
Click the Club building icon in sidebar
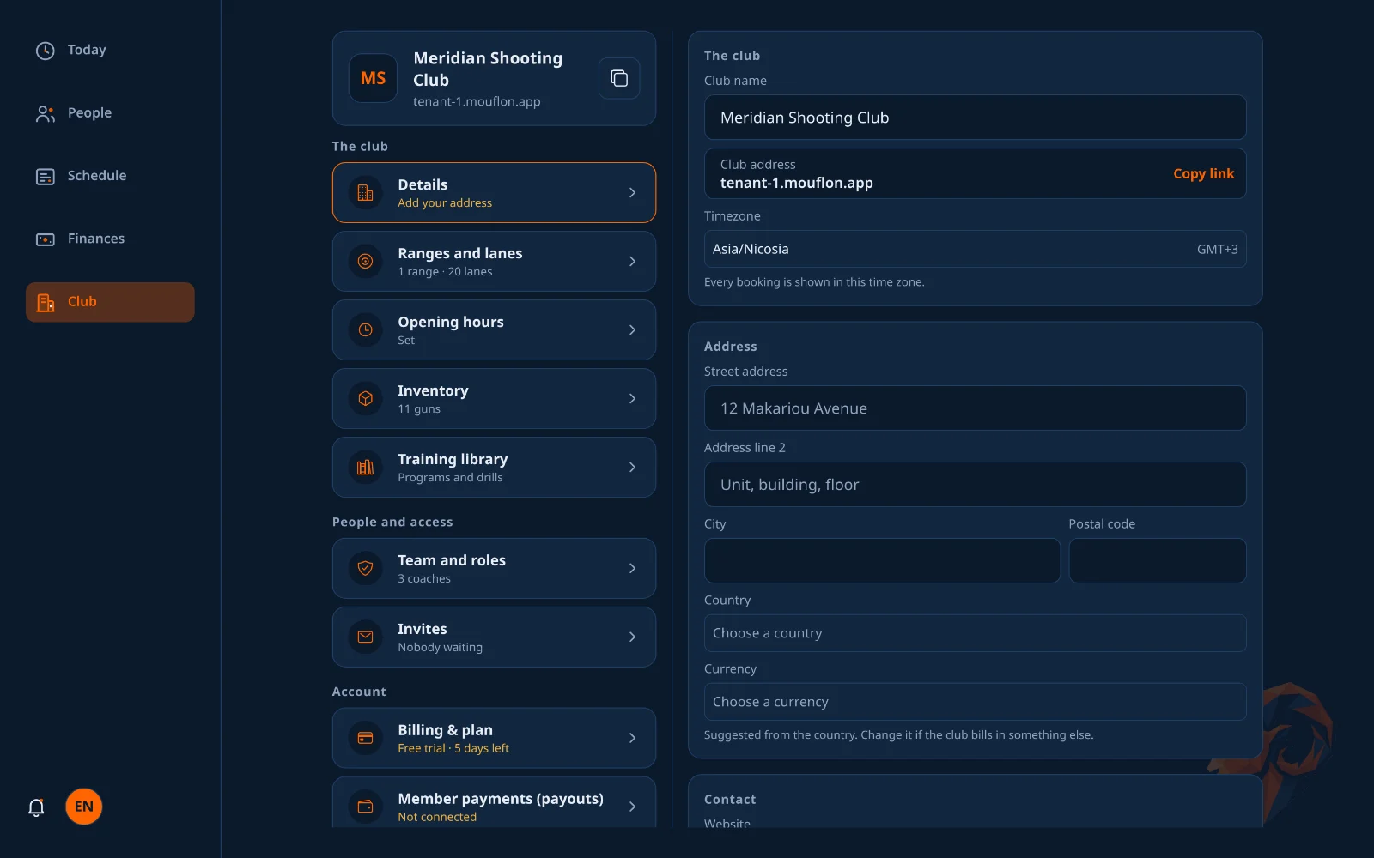point(46,302)
